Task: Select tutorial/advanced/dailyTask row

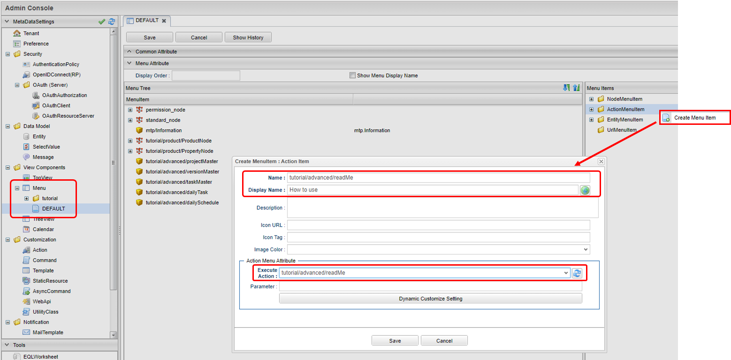Action: 353,192
